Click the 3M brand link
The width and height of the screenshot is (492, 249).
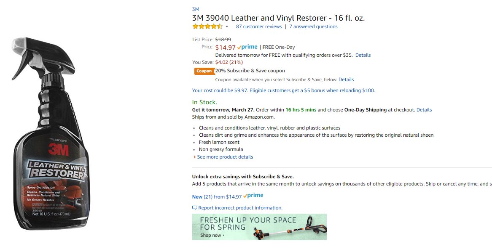pos(196,9)
